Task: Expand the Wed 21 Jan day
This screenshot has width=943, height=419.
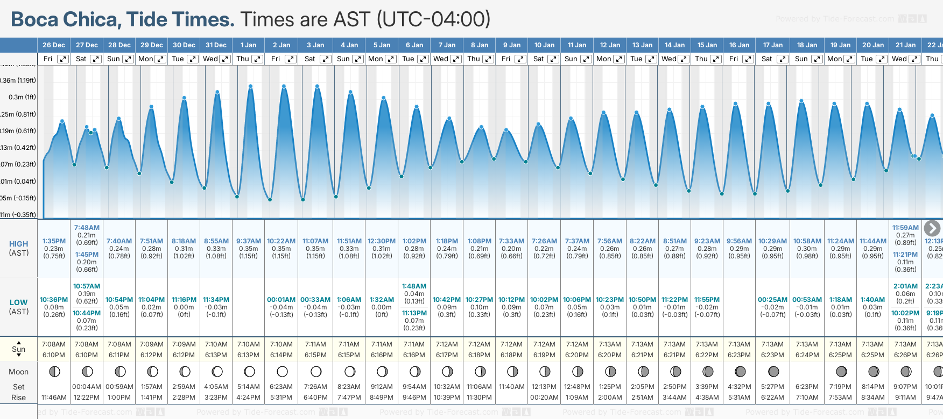Action: click(x=914, y=59)
